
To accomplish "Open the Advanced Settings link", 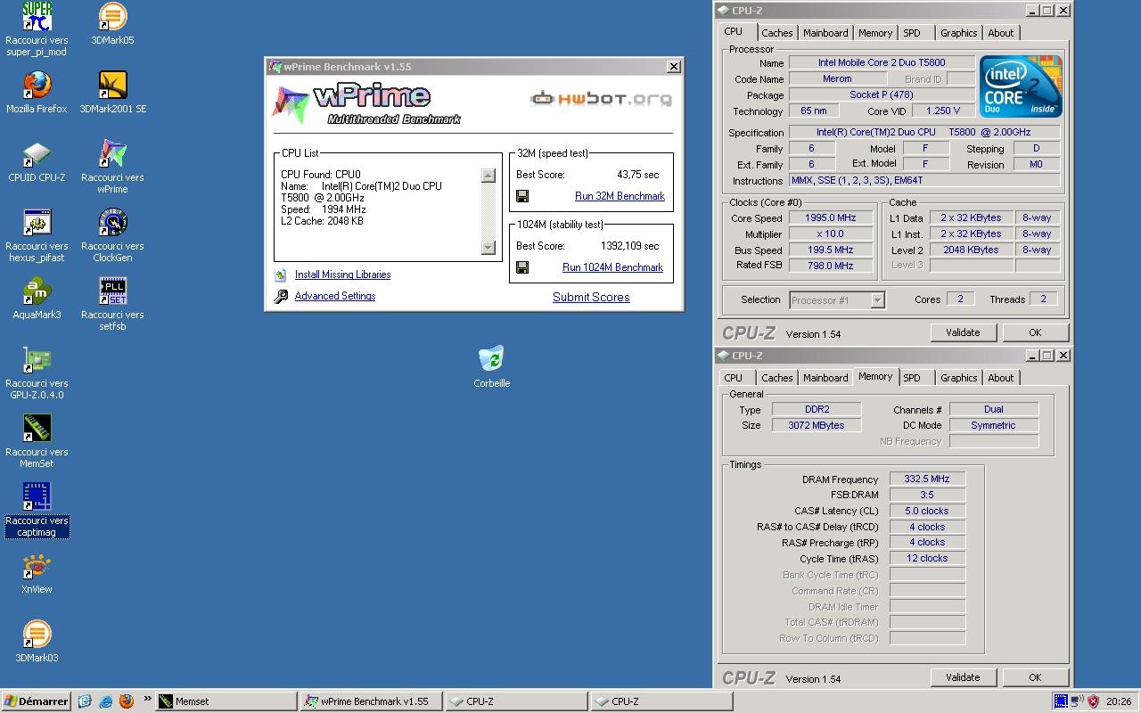I will click(335, 296).
